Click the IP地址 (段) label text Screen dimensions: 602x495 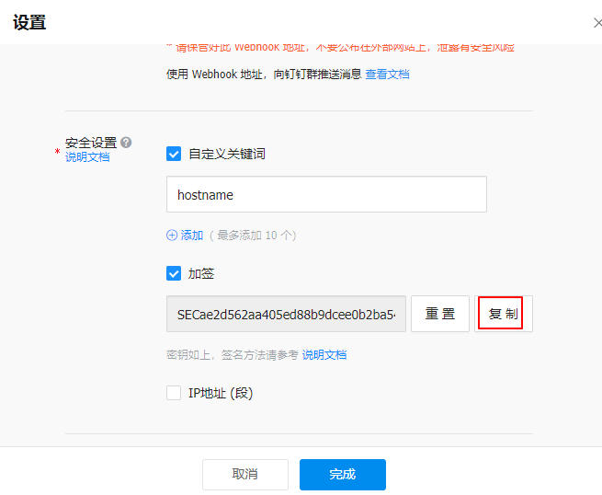coord(221,393)
